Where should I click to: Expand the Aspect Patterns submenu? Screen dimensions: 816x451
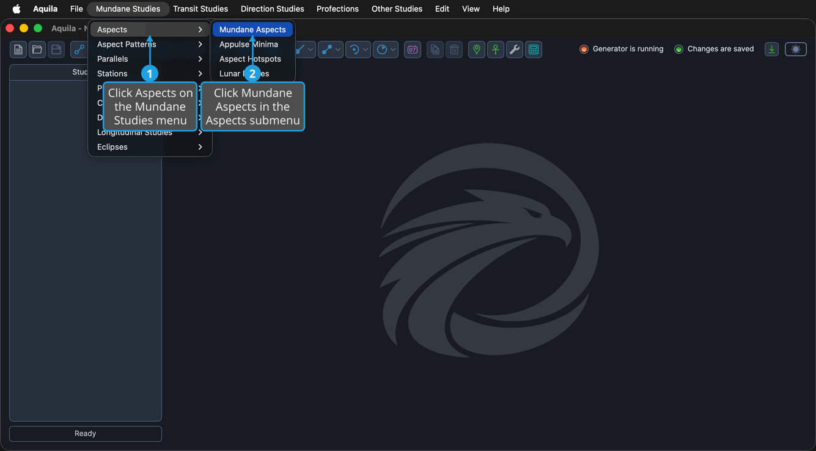coord(150,44)
